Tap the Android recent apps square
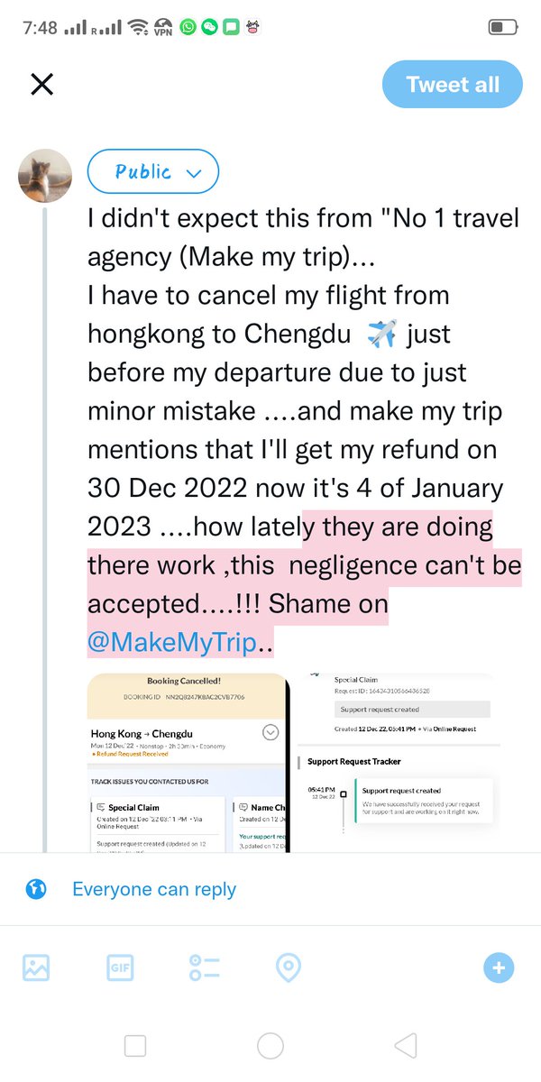The height and width of the screenshot is (1082, 541). tap(135, 1046)
